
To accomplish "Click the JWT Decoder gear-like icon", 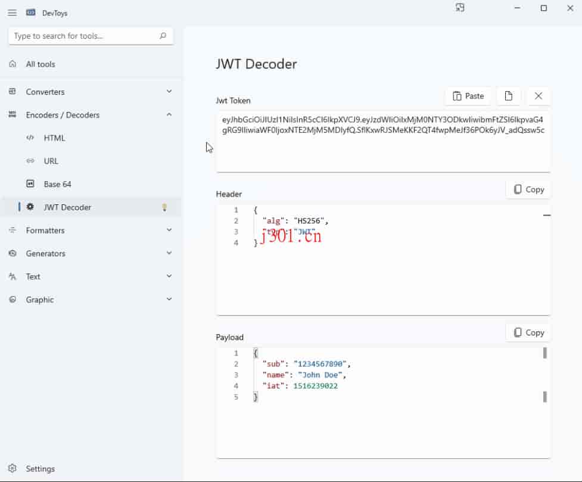I will coord(30,207).
